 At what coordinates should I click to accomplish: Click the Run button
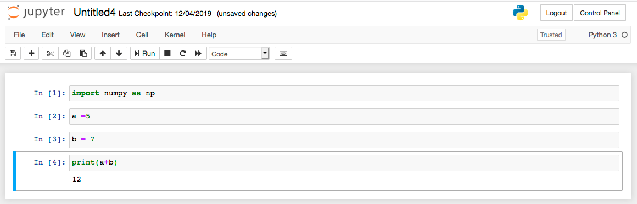[144, 54]
